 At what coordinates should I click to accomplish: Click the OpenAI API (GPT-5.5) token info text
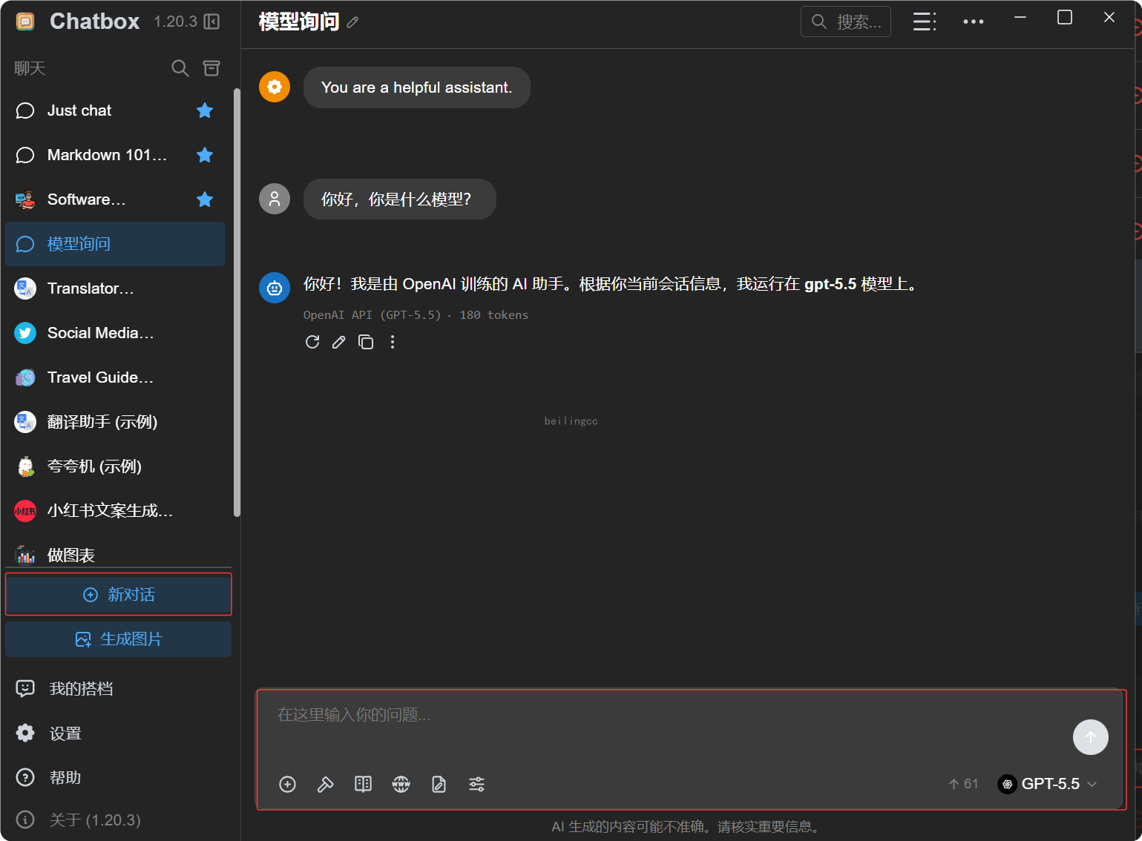click(416, 315)
